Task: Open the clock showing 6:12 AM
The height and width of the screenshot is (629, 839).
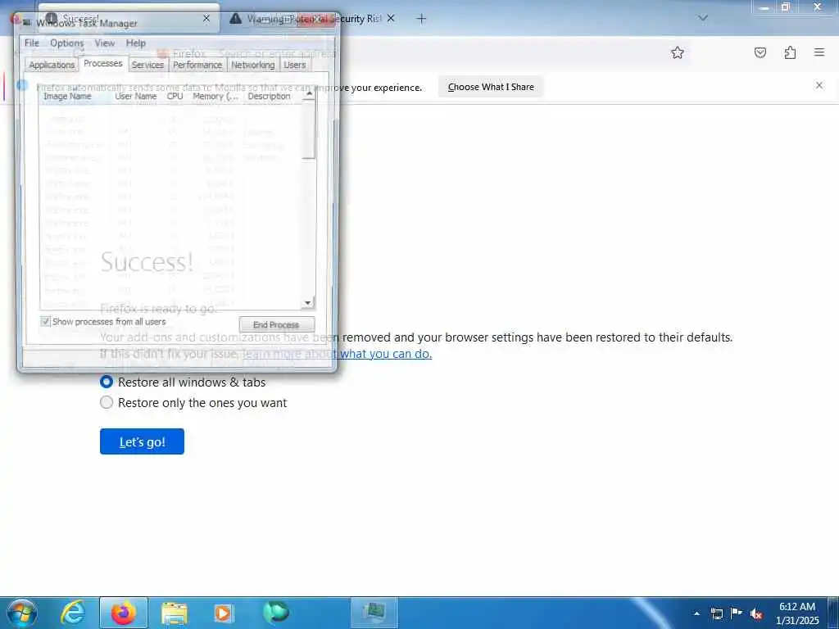Action: click(797, 613)
